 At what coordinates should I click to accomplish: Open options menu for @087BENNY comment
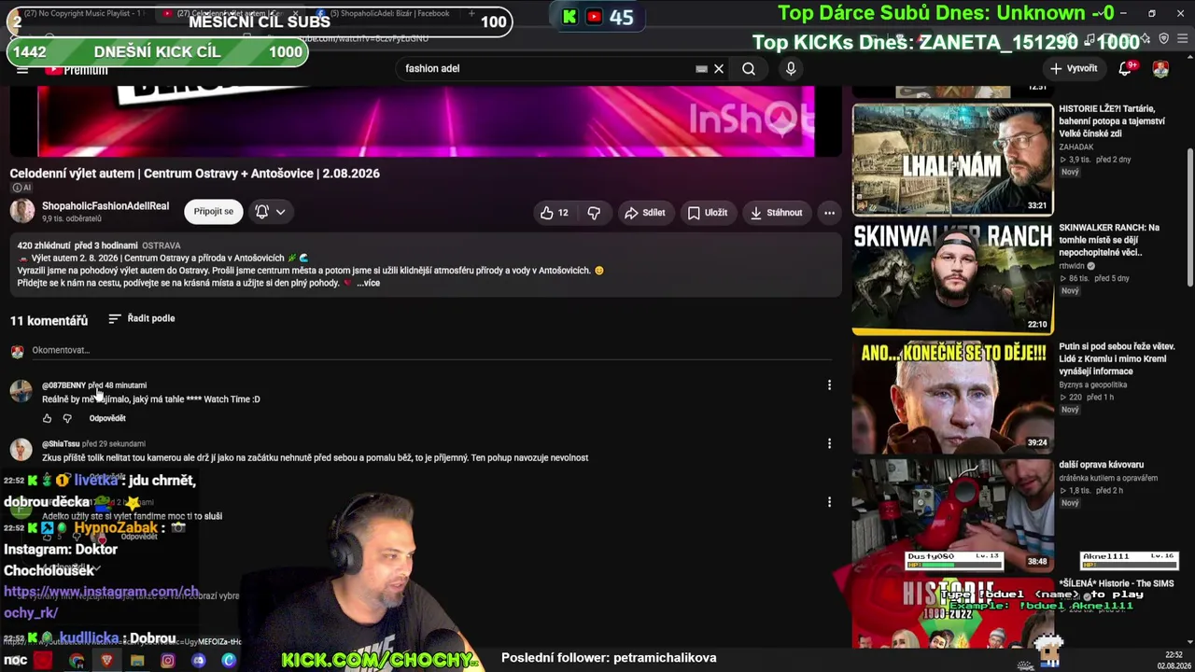(829, 385)
